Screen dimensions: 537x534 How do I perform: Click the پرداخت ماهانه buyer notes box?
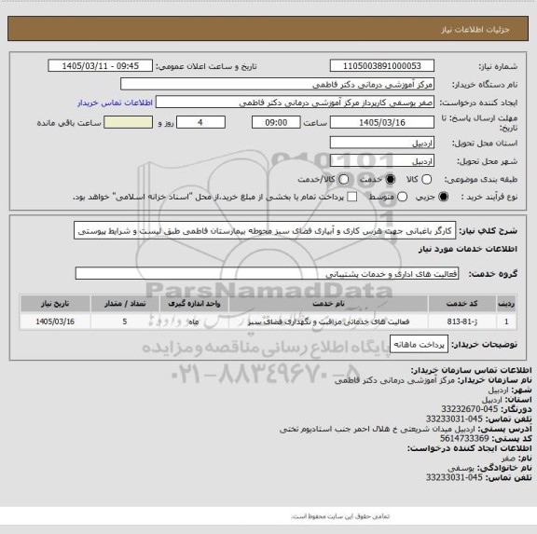[419, 345]
